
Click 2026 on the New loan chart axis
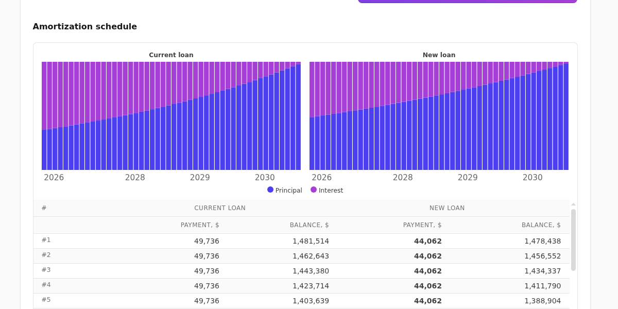coord(322,177)
